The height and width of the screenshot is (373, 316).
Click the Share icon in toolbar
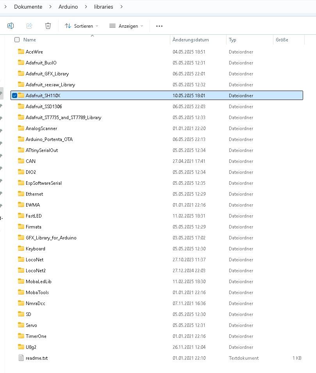[29, 26]
